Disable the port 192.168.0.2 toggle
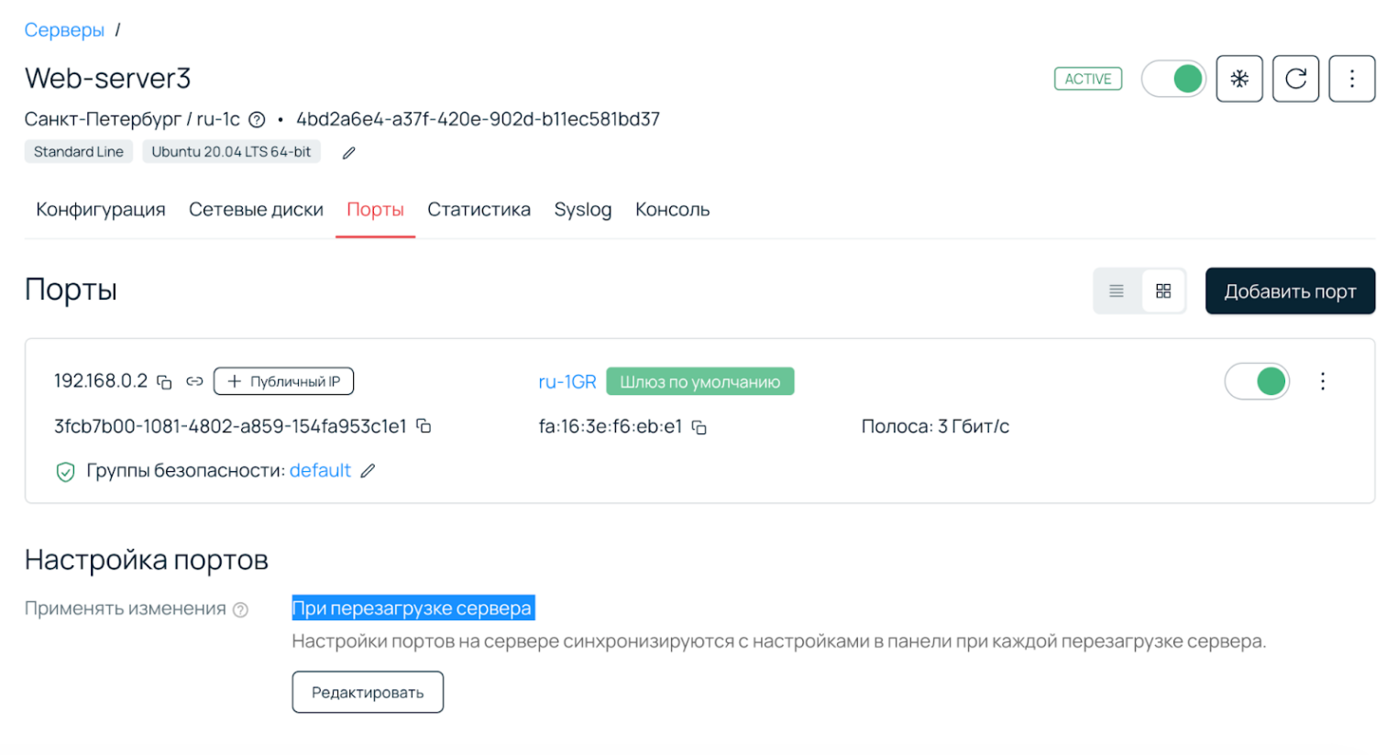This screenshot has width=1398, height=755. (1257, 381)
